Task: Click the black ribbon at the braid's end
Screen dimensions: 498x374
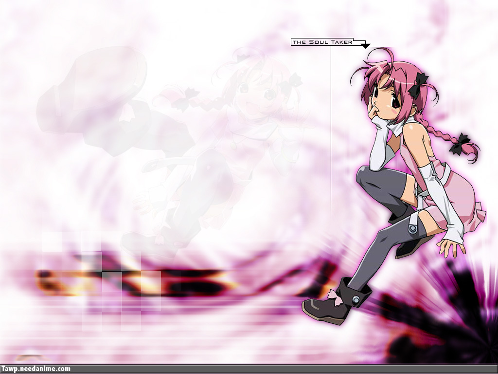Action: click(459, 143)
